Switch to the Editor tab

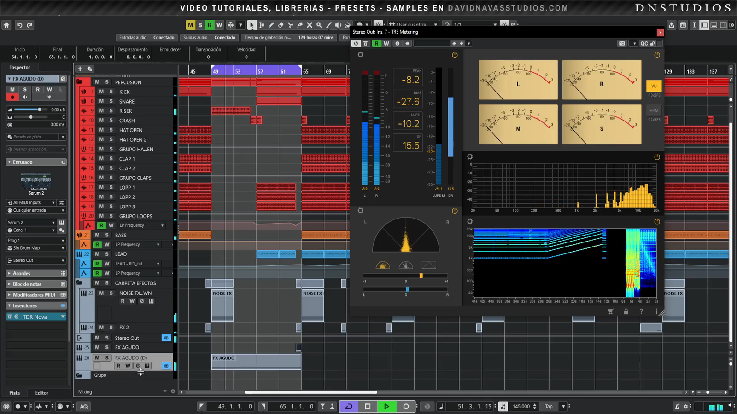(41, 393)
